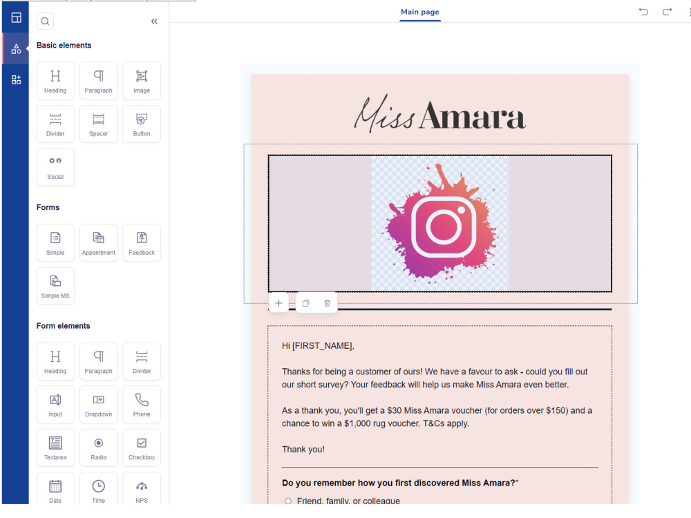Add a Dropdown form field
The height and width of the screenshot is (518, 691).
pos(98,405)
